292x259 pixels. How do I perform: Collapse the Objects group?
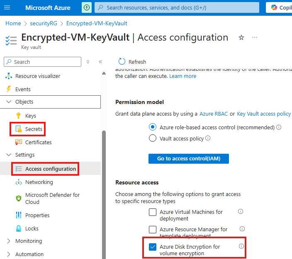click(50, 102)
